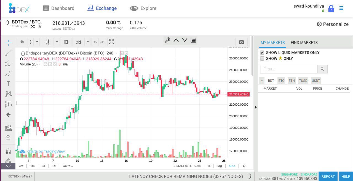The width and height of the screenshot is (353, 181).
Task: Select the TUSD base market tab
Action: click(303, 81)
